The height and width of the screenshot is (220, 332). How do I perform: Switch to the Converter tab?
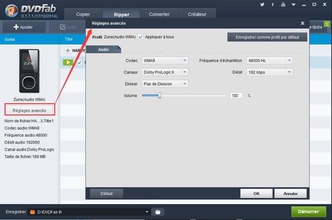(x=159, y=14)
